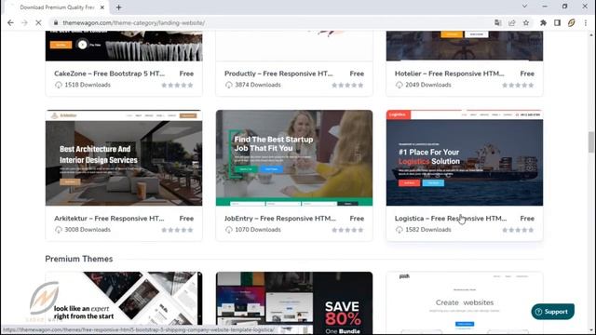Click the Logistica star rating
The image size is (596, 335).
(x=518, y=230)
